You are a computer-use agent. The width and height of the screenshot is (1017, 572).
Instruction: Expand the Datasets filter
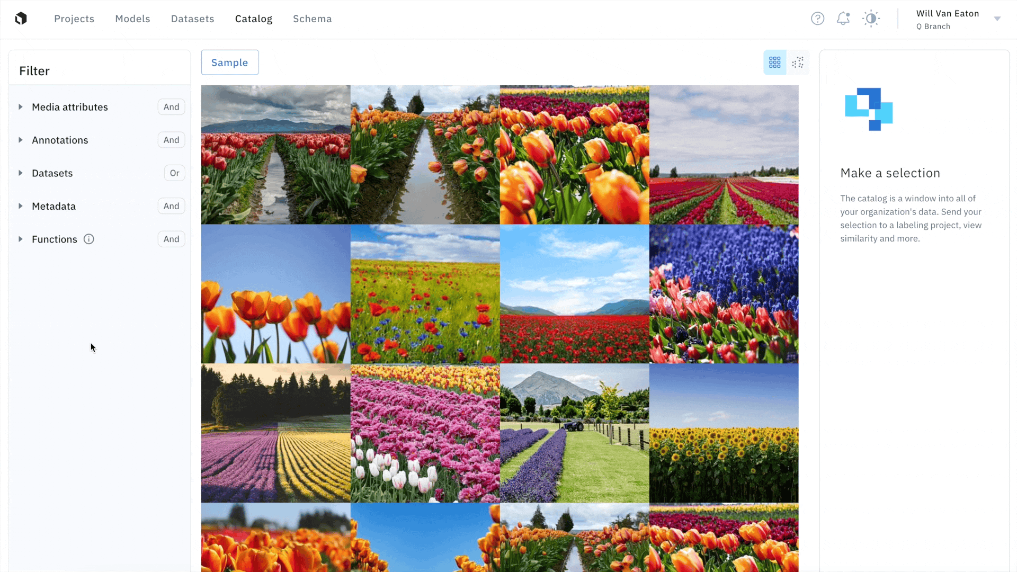(x=21, y=173)
